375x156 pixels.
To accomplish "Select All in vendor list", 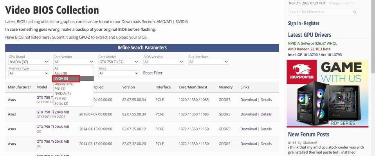I will (x=74, y=68).
